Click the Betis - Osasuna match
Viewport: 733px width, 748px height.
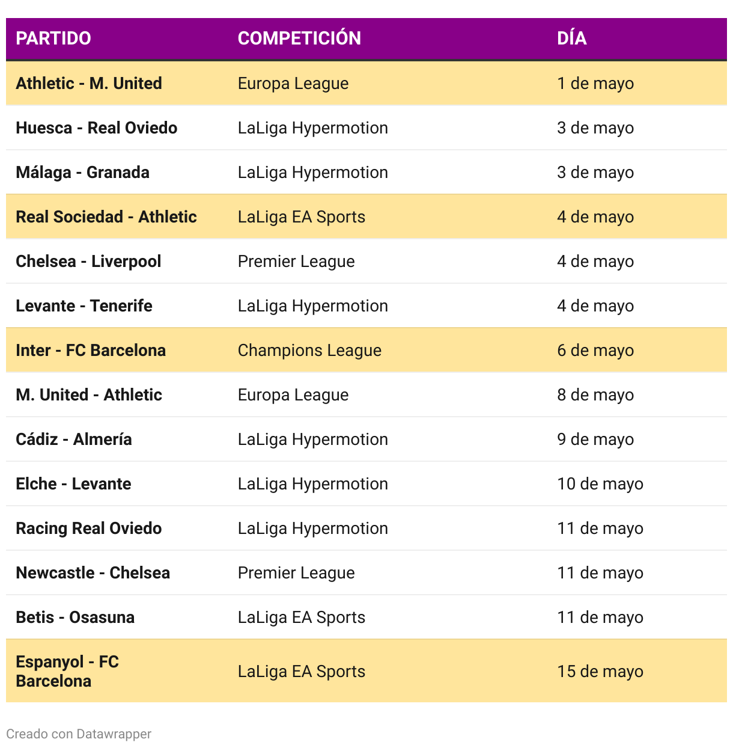pyautogui.click(x=75, y=618)
